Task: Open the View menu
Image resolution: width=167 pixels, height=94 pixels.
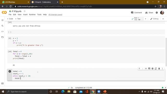Action: tap(20, 15)
